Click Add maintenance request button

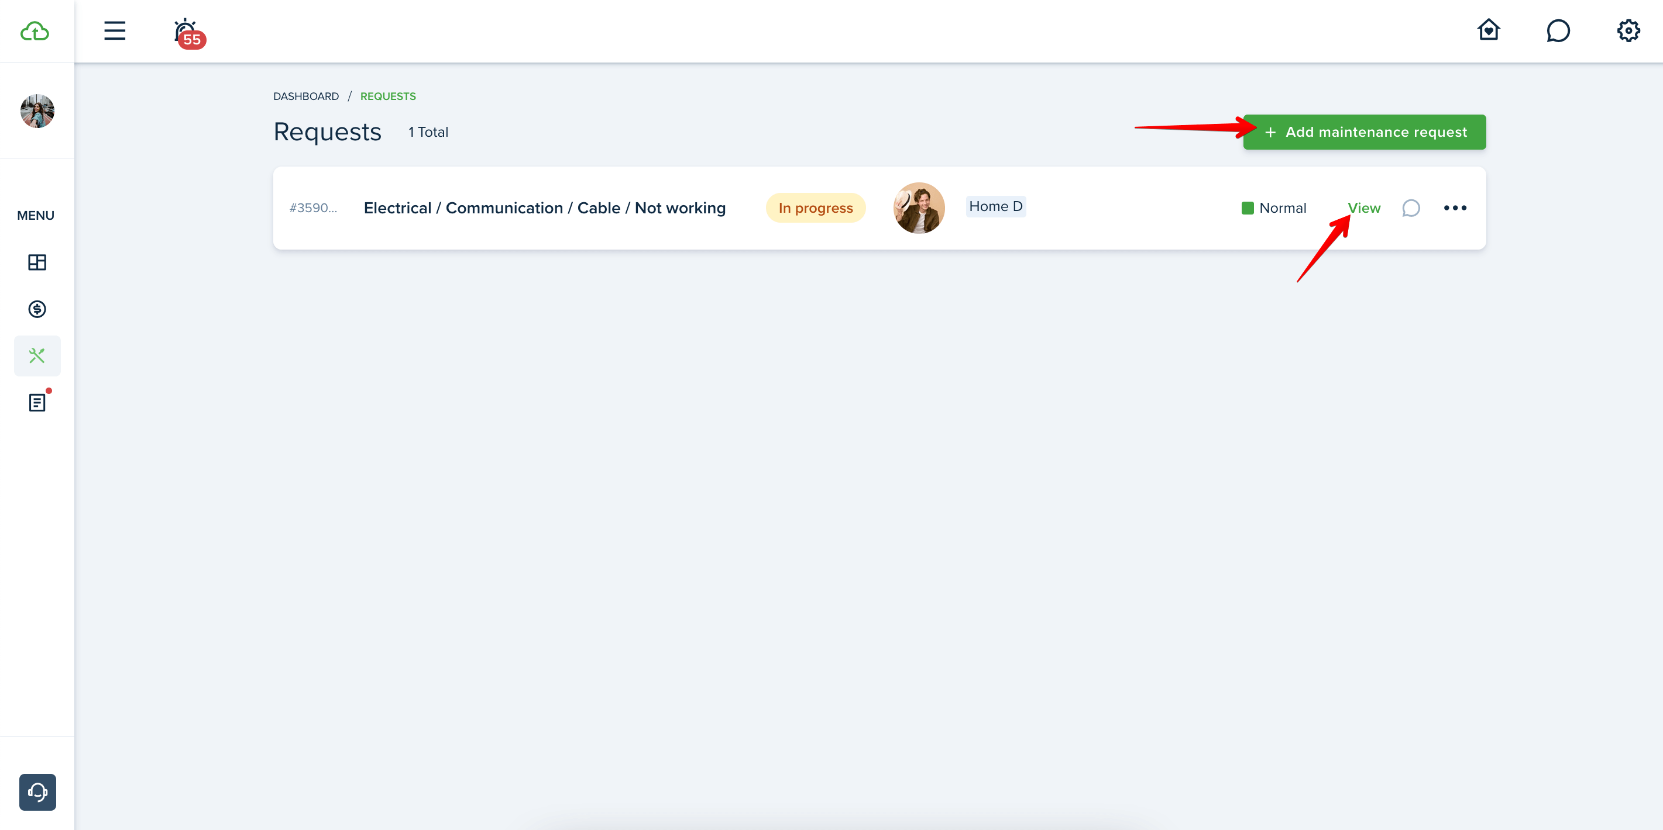tap(1364, 132)
